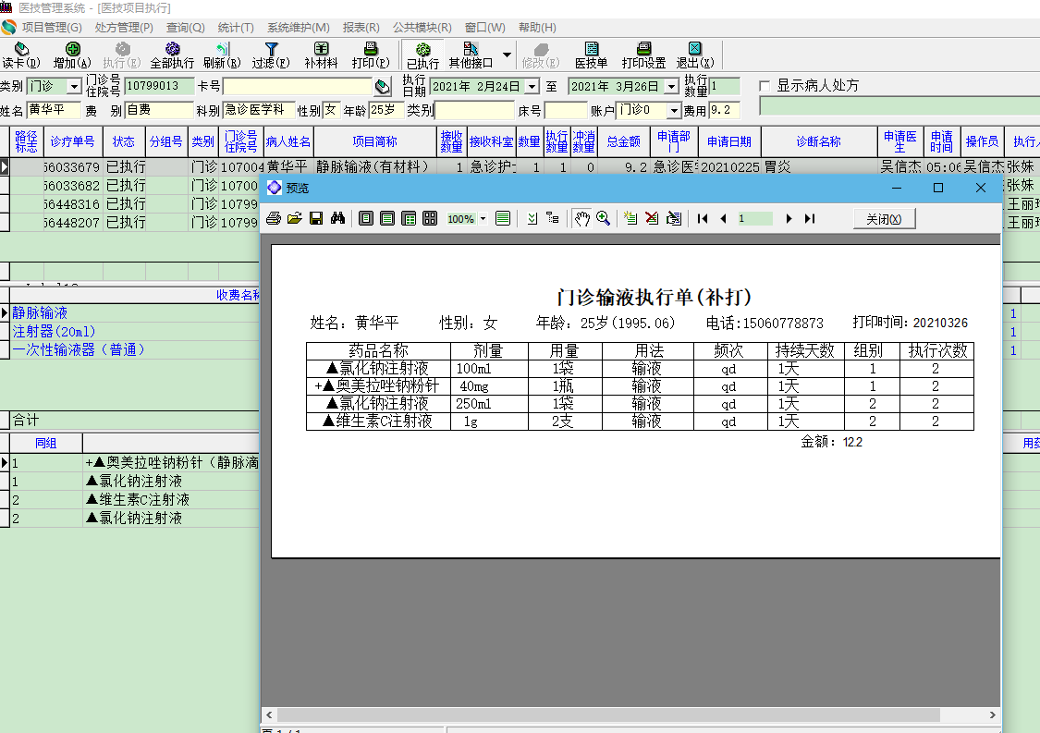Enable the 显示病人处方 checkbox
The image size is (1040, 733).
coord(765,86)
